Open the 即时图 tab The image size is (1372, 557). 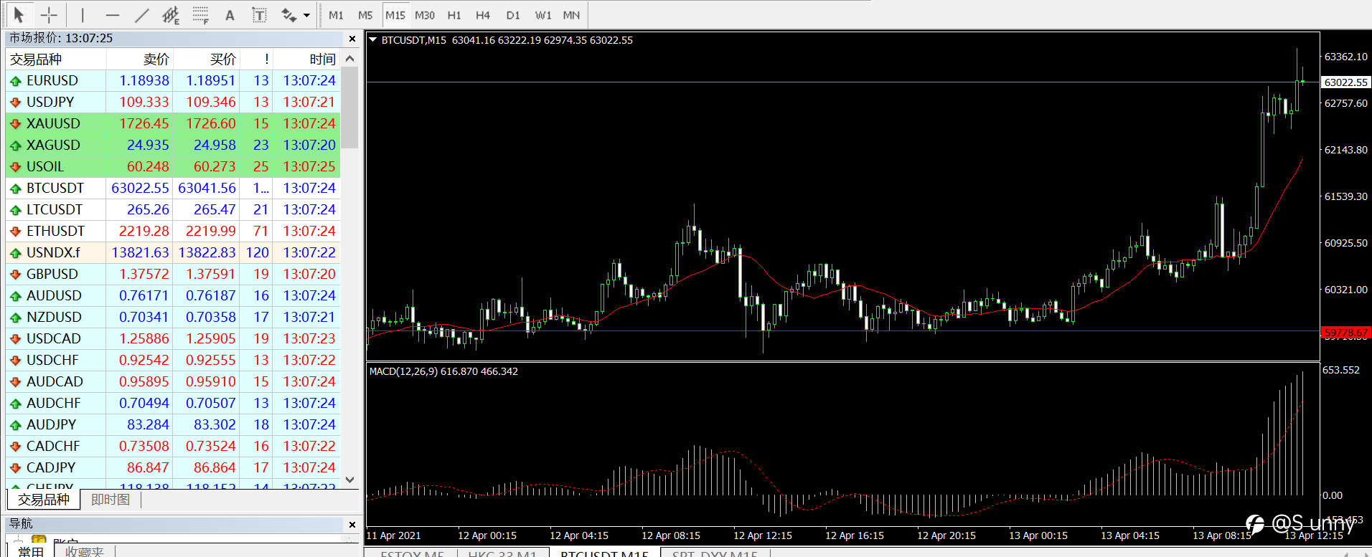tap(111, 500)
